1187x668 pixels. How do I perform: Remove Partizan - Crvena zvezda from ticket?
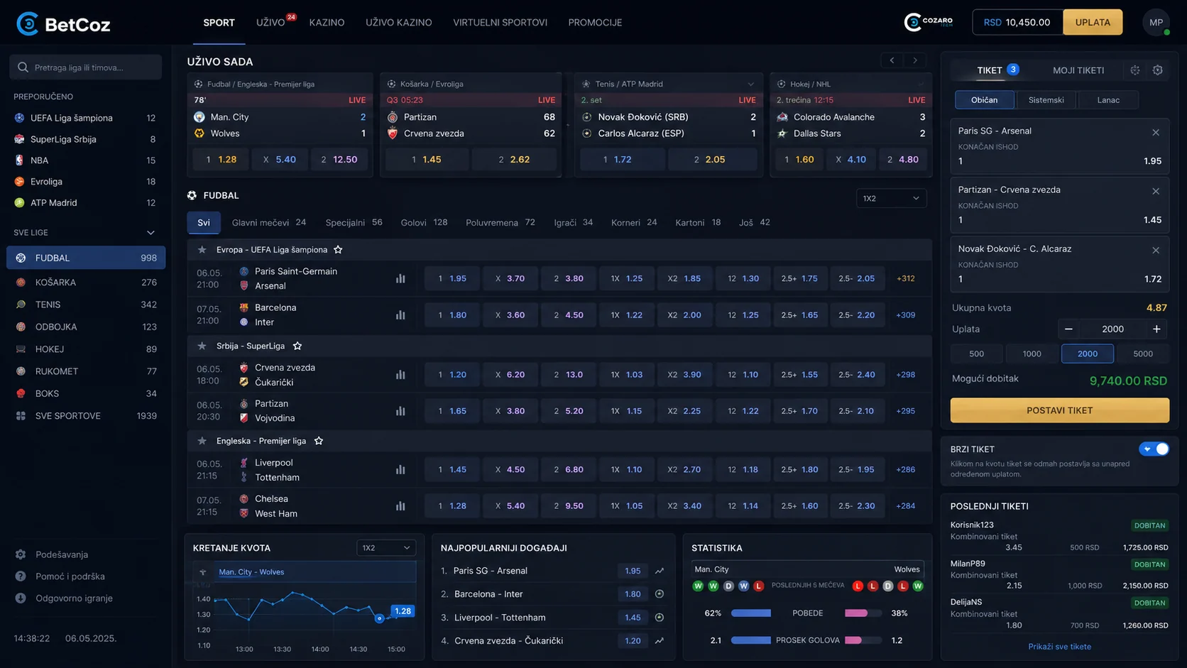(1156, 191)
